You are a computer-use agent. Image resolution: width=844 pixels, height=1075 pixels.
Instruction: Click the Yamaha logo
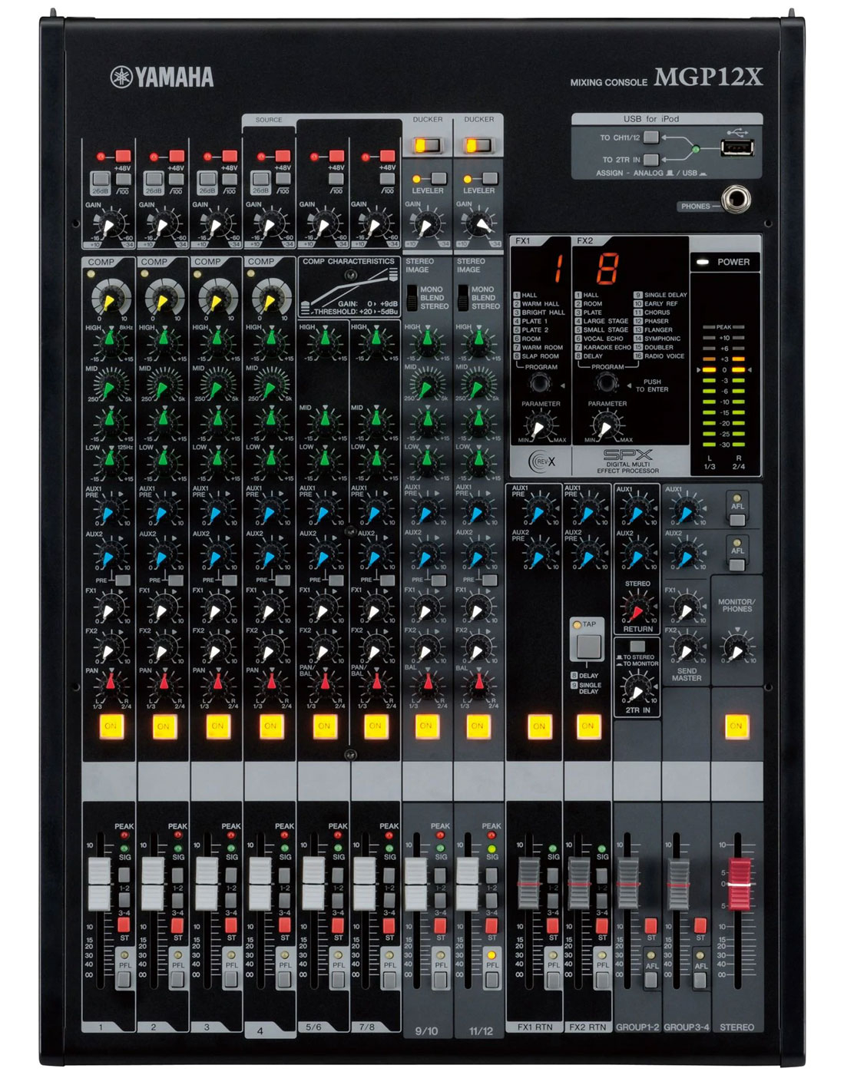click(x=162, y=77)
